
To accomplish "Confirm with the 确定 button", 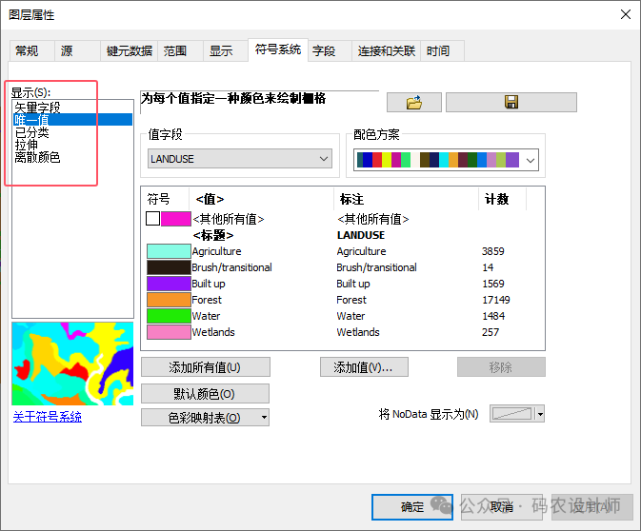I will [412, 507].
